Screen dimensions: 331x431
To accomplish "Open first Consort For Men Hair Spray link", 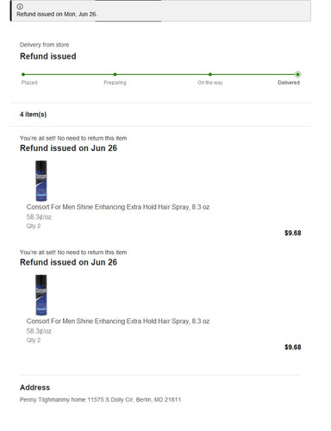I will (x=118, y=207).
